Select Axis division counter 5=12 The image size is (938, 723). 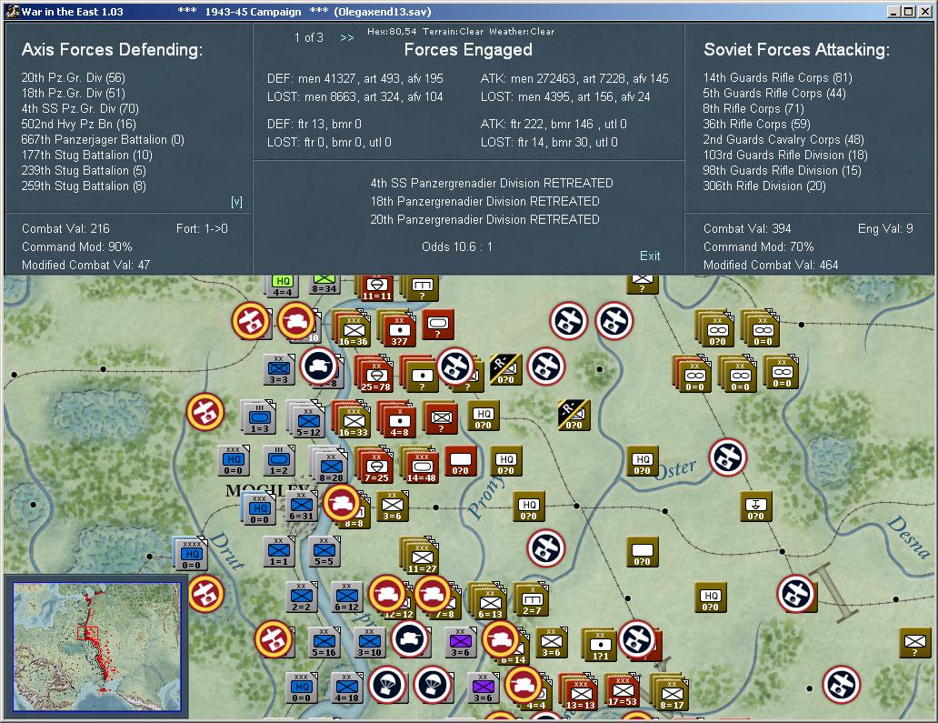click(307, 421)
